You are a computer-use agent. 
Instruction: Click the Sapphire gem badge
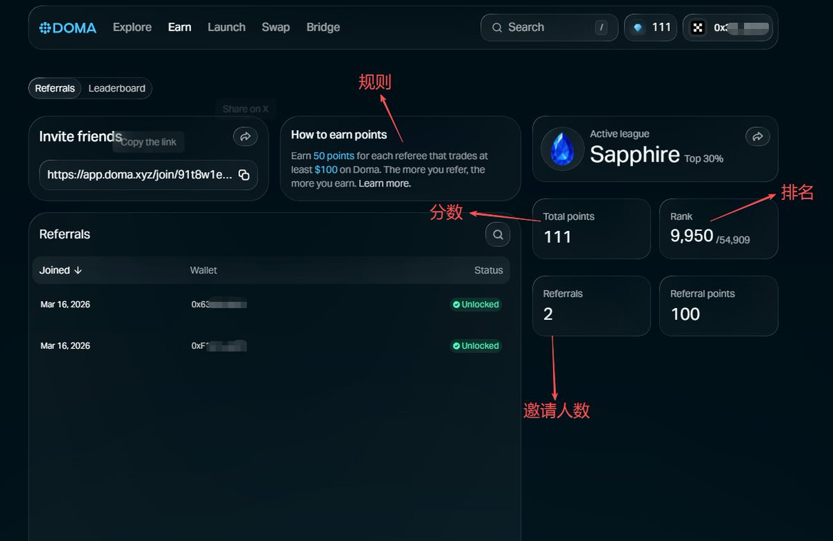pyautogui.click(x=562, y=149)
